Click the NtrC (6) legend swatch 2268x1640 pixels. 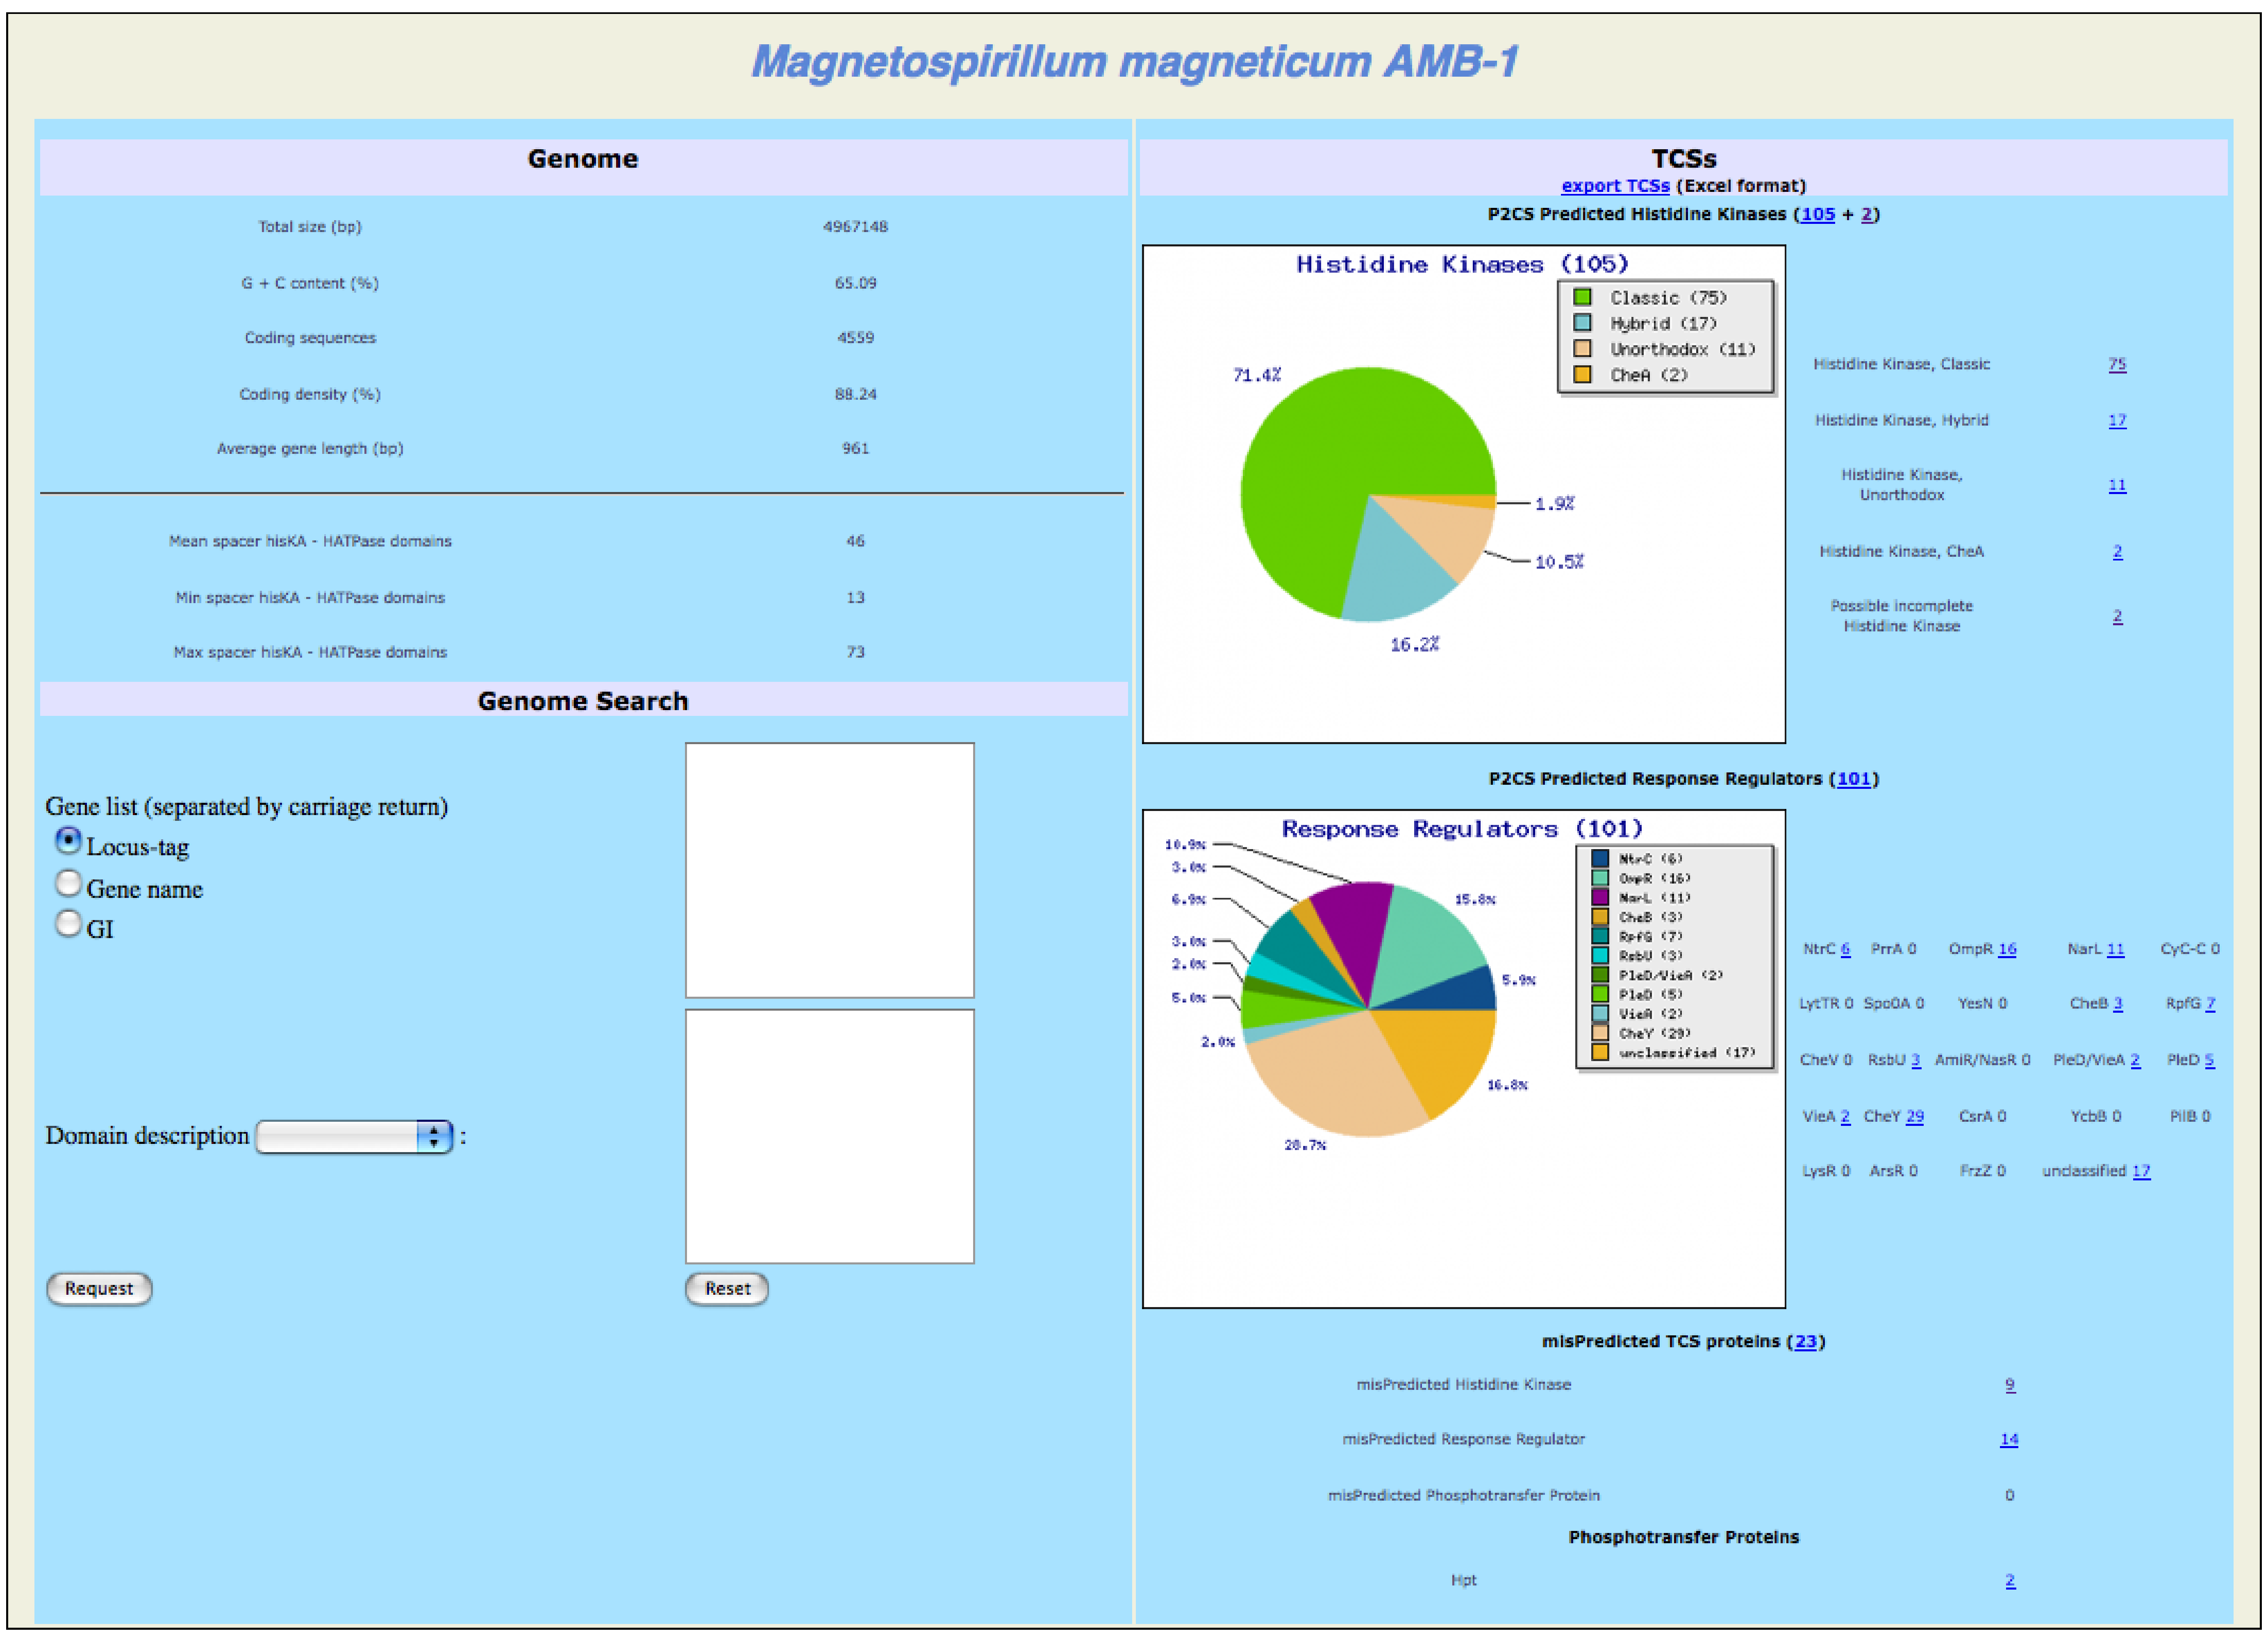(x=1600, y=858)
